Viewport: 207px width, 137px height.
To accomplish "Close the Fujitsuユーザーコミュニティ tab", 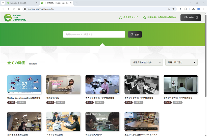I will pyautogui.click(x=37, y=3).
